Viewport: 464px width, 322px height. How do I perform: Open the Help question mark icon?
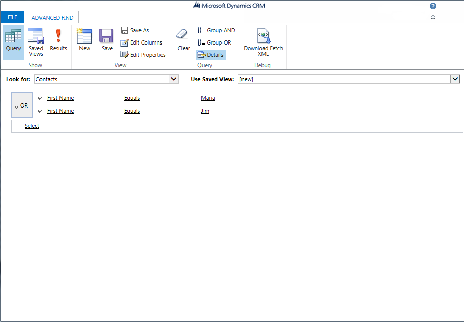(433, 6)
